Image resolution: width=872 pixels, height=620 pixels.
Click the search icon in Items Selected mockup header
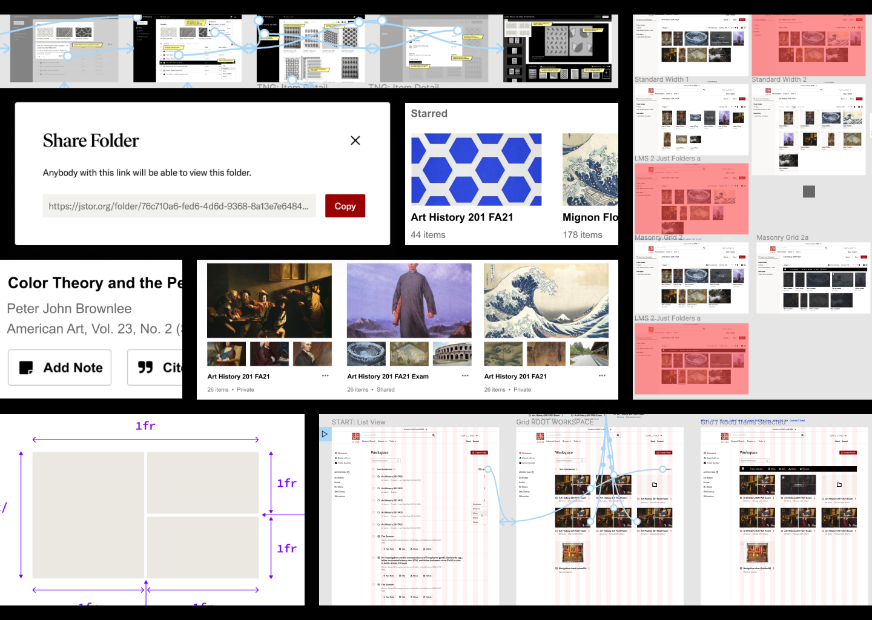pyautogui.click(x=802, y=435)
